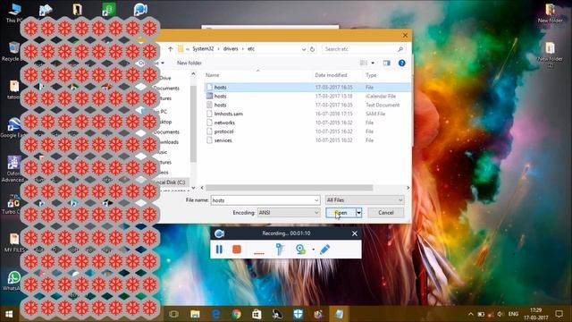The width and height of the screenshot is (572, 322).
Task: Show hidden system tray icons chevron
Action: (x=471, y=314)
